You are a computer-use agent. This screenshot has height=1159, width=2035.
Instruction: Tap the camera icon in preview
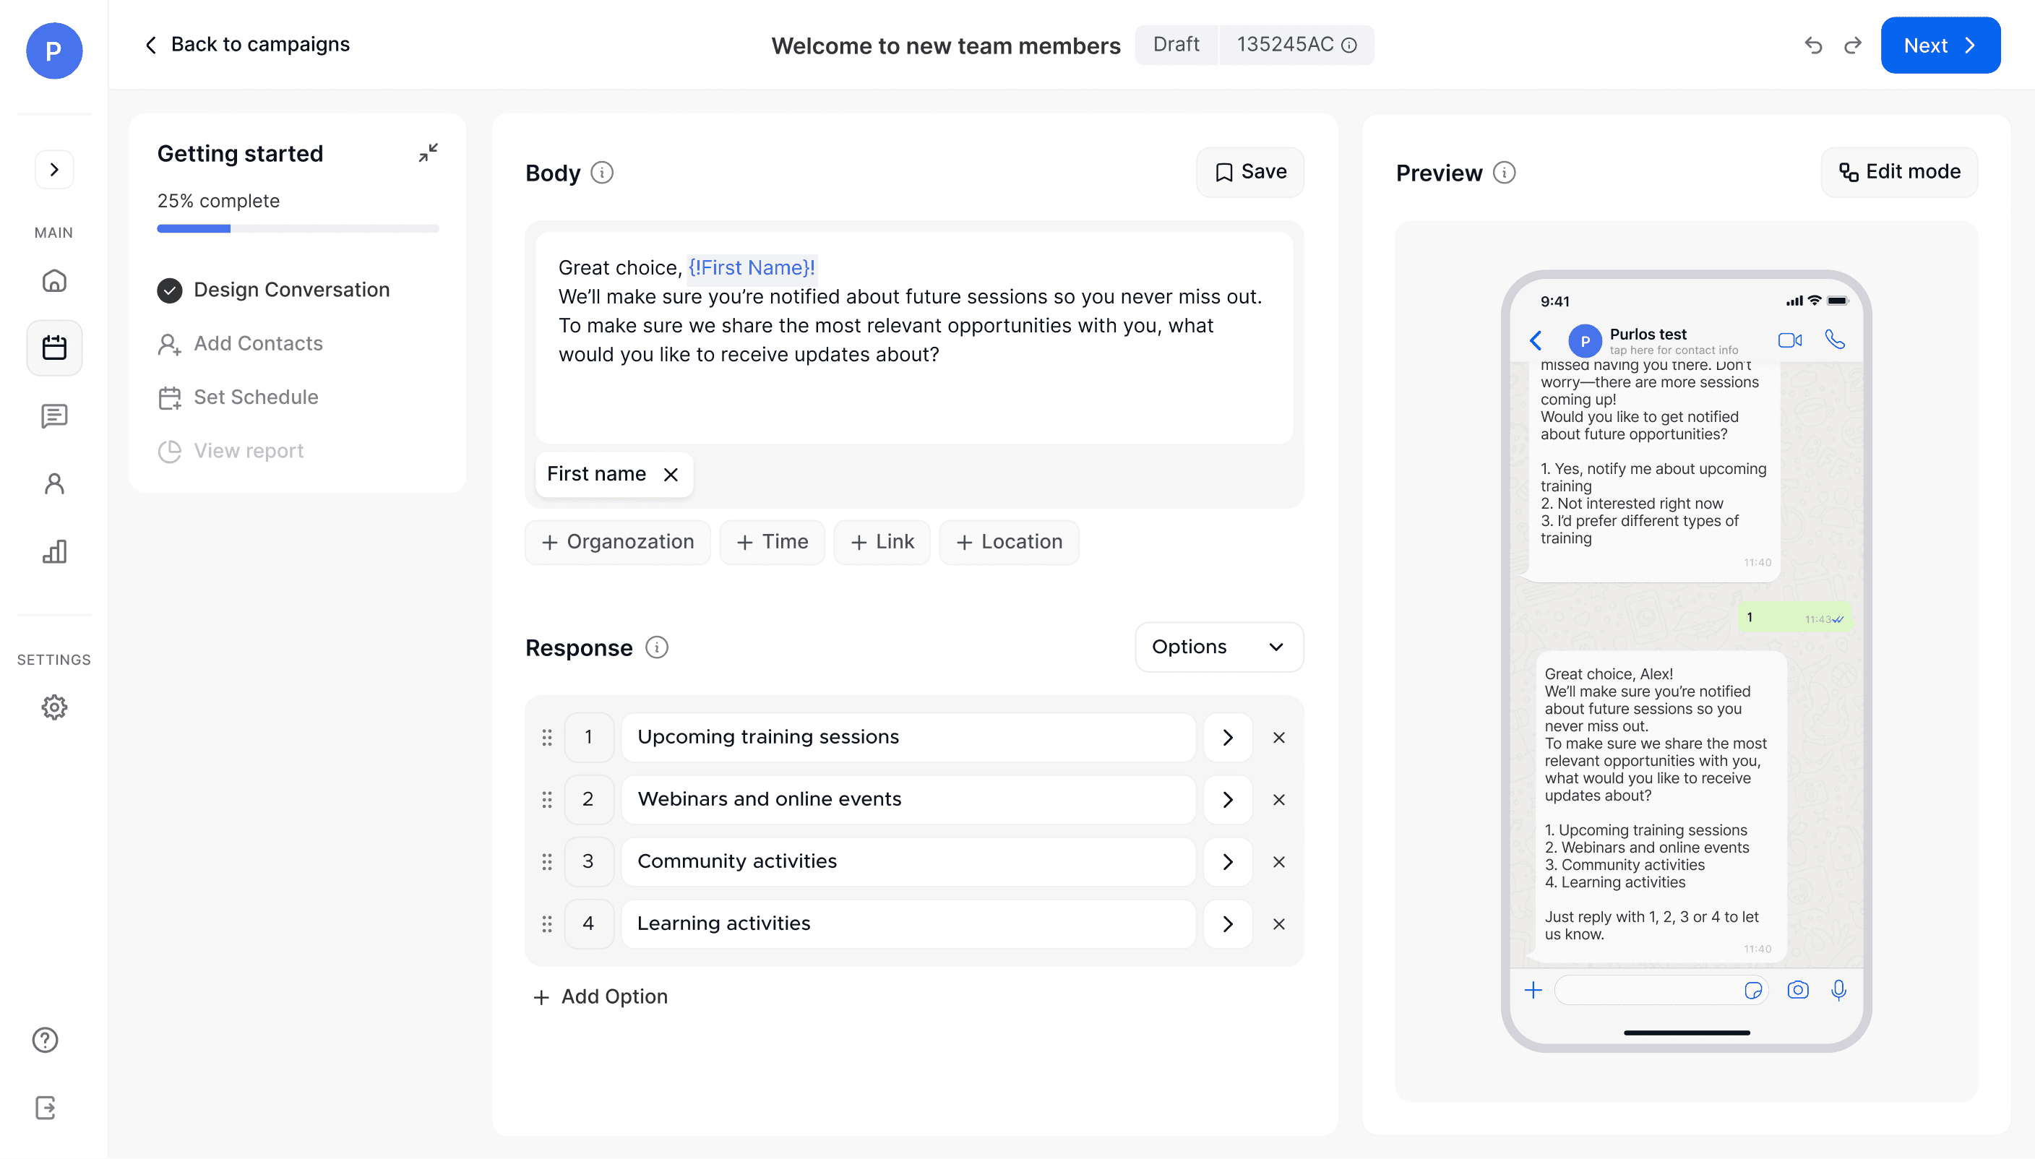pos(1798,990)
